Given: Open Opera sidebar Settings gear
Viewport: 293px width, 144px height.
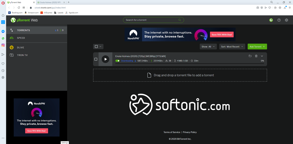Looking at the screenshot, I should (3, 77).
